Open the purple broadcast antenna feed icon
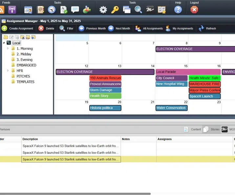Screen dimensions: 235x195 pos(12,10)
